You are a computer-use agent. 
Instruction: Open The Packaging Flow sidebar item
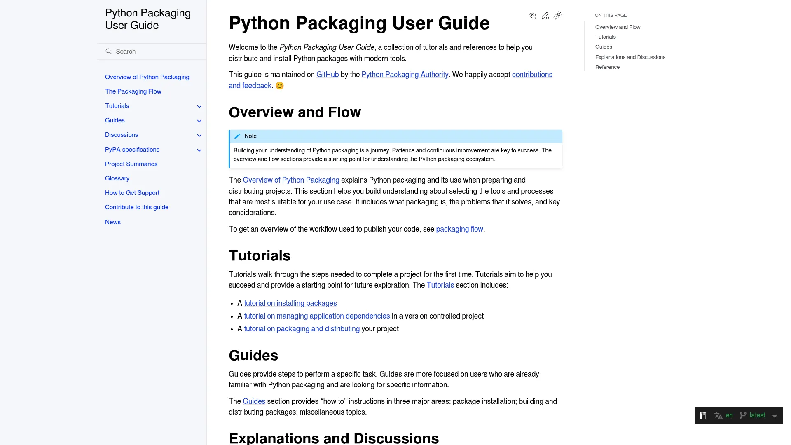pyautogui.click(x=133, y=91)
